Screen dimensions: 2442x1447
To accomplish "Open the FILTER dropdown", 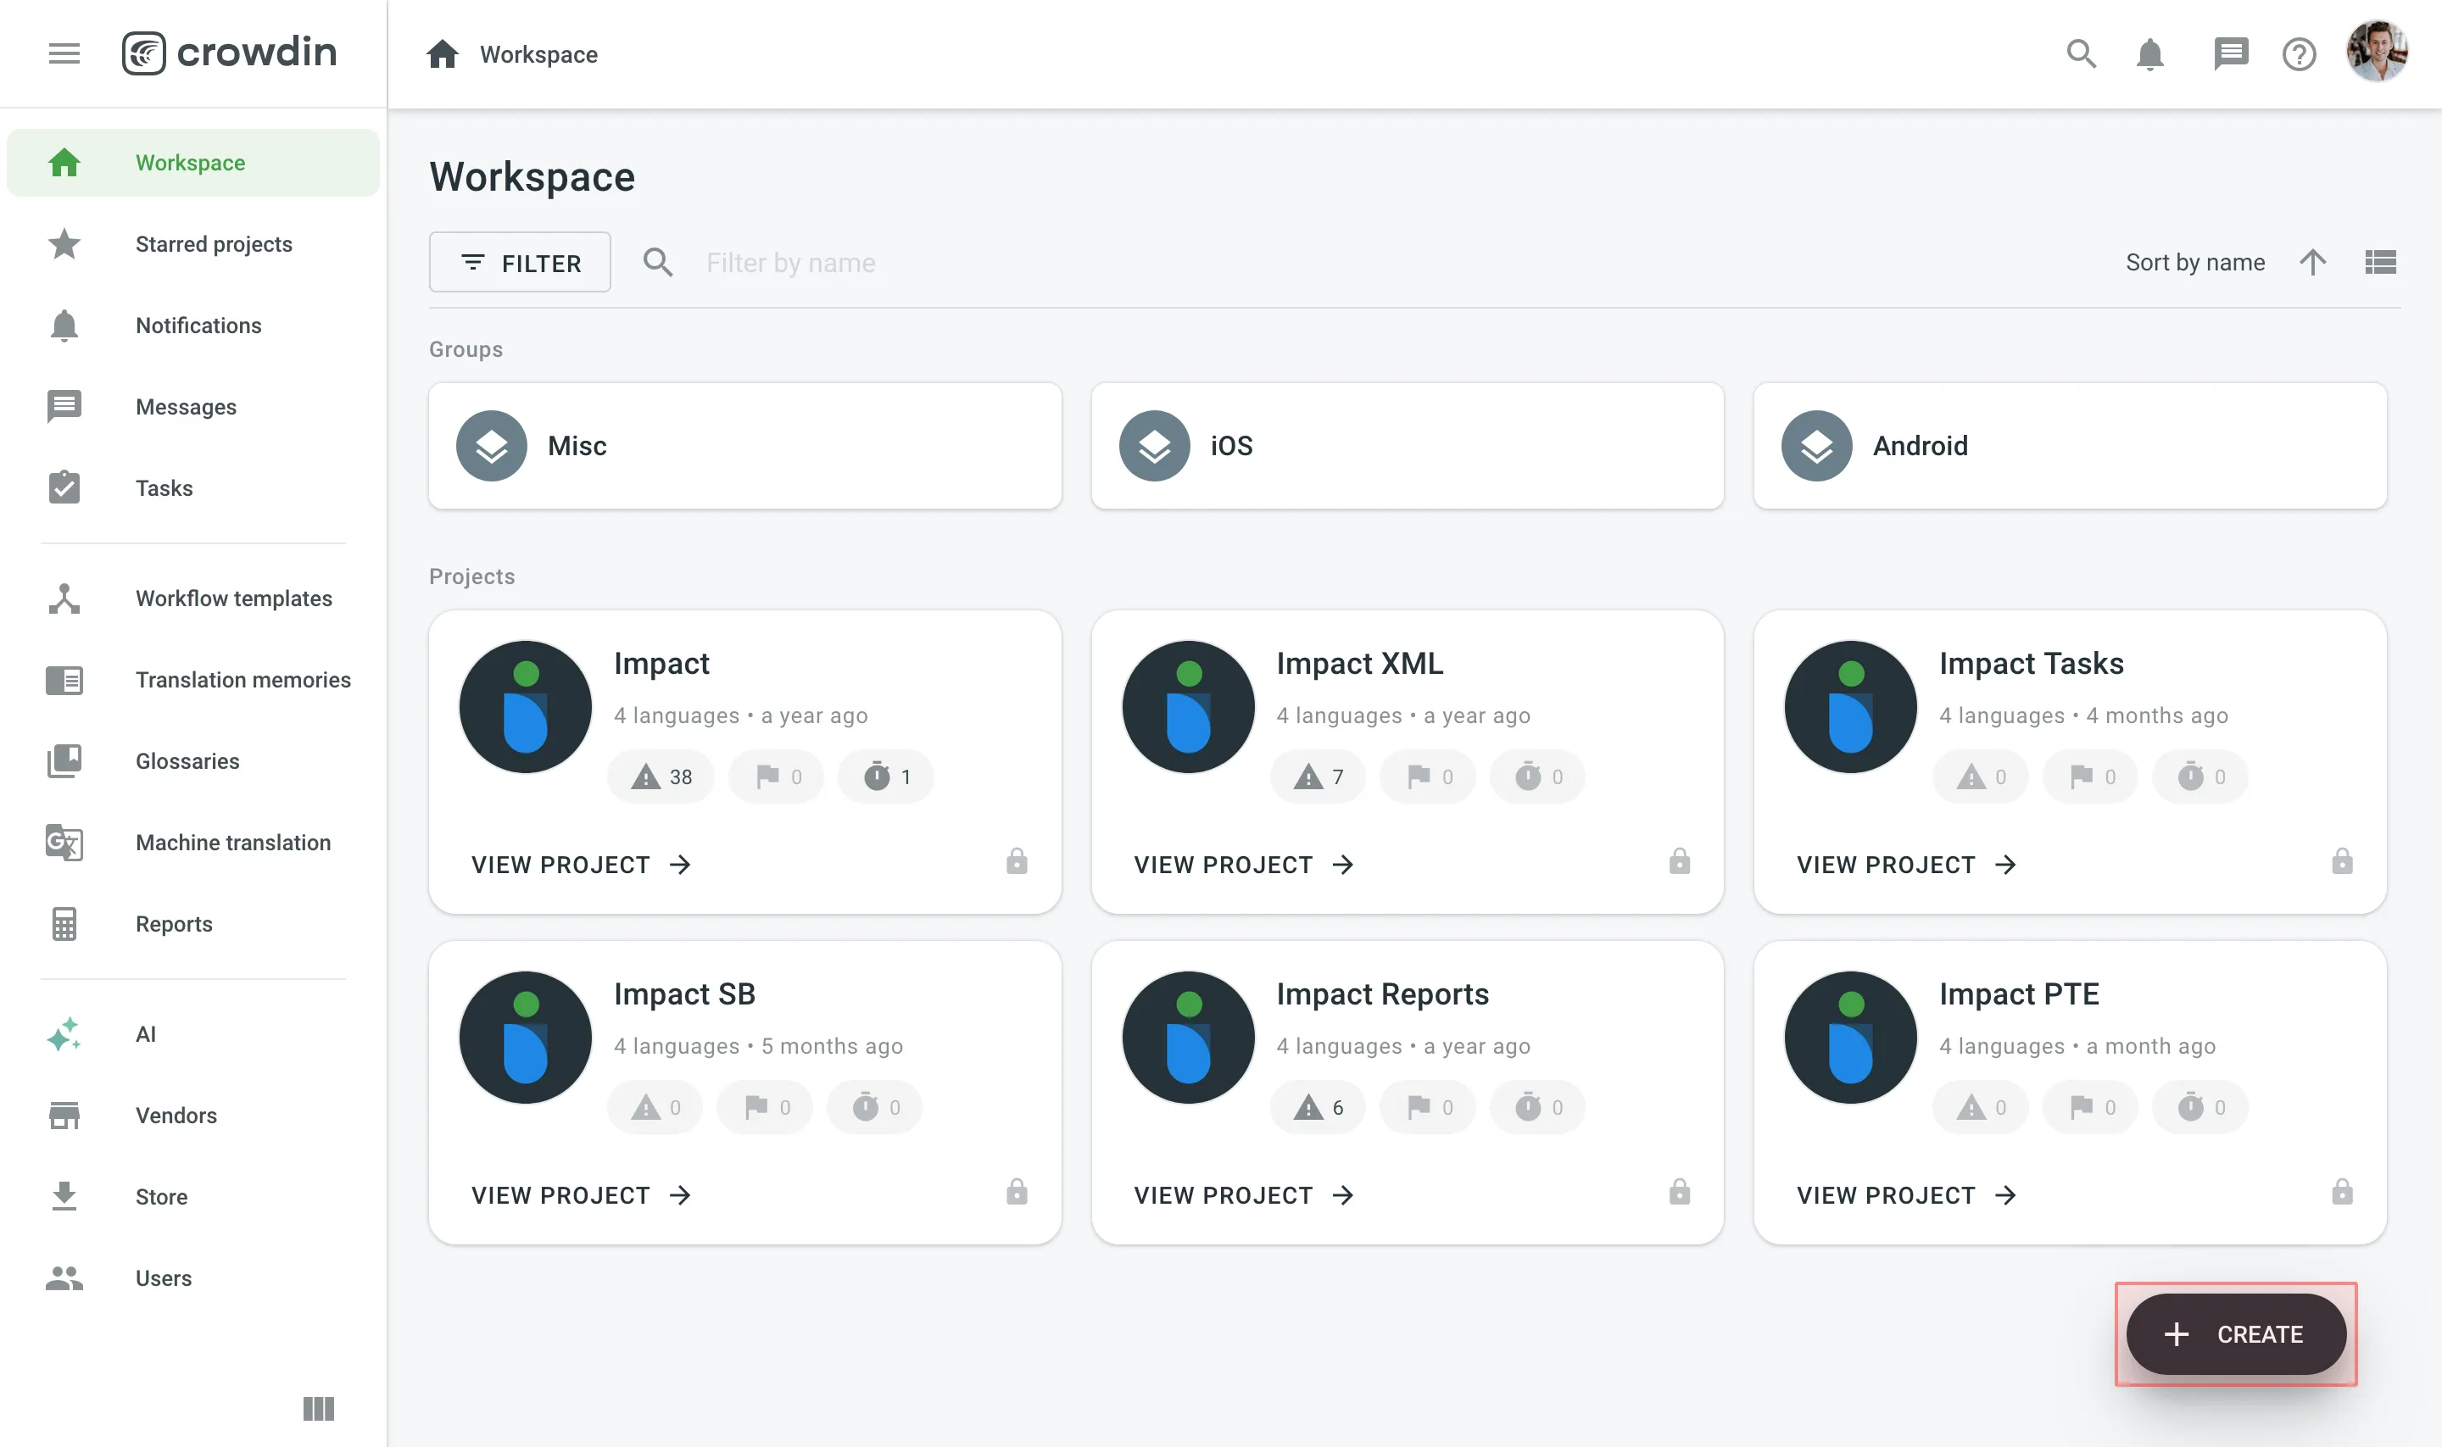I will pyautogui.click(x=520, y=261).
